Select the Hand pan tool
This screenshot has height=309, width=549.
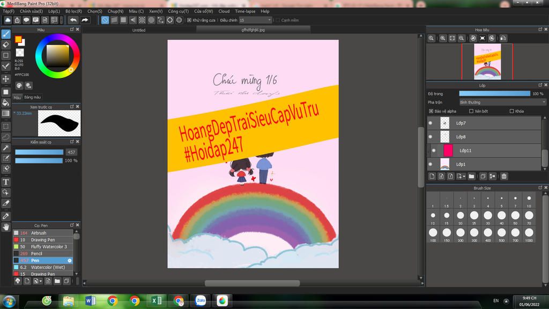tap(6, 227)
